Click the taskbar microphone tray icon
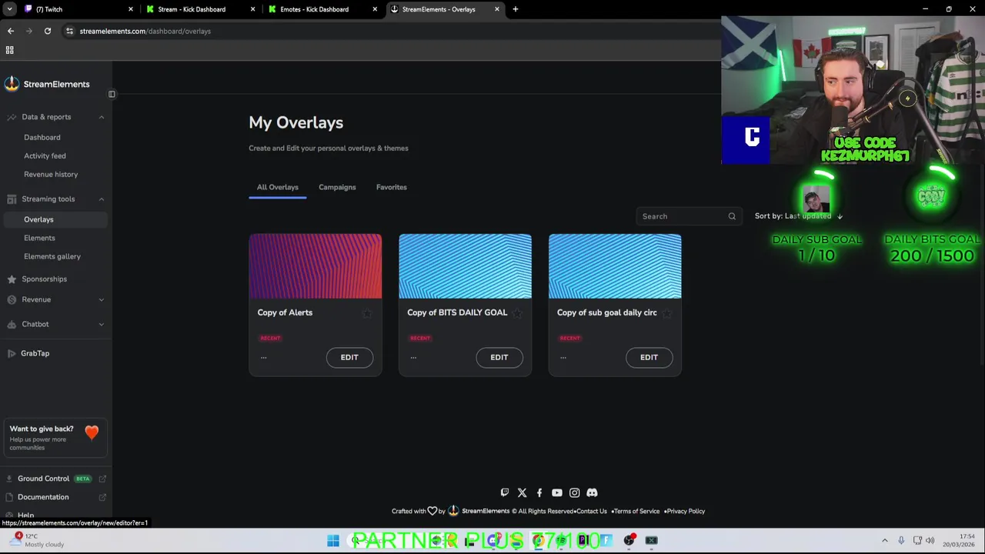This screenshot has width=985, height=554. tap(901, 541)
